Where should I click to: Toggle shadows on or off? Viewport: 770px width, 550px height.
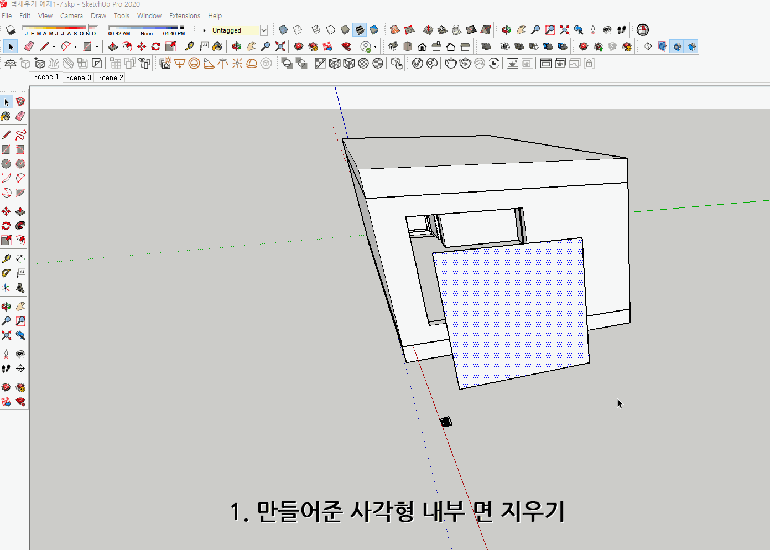click(x=10, y=30)
